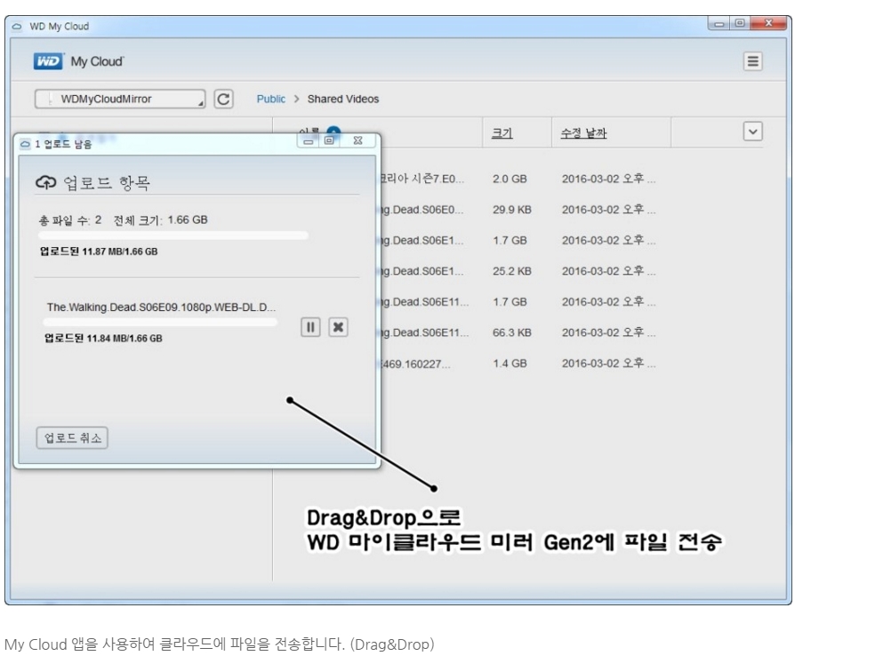Screen dimensions: 875x672
Task: Pause the Walking Dead S06E09 upload
Action: pos(311,327)
